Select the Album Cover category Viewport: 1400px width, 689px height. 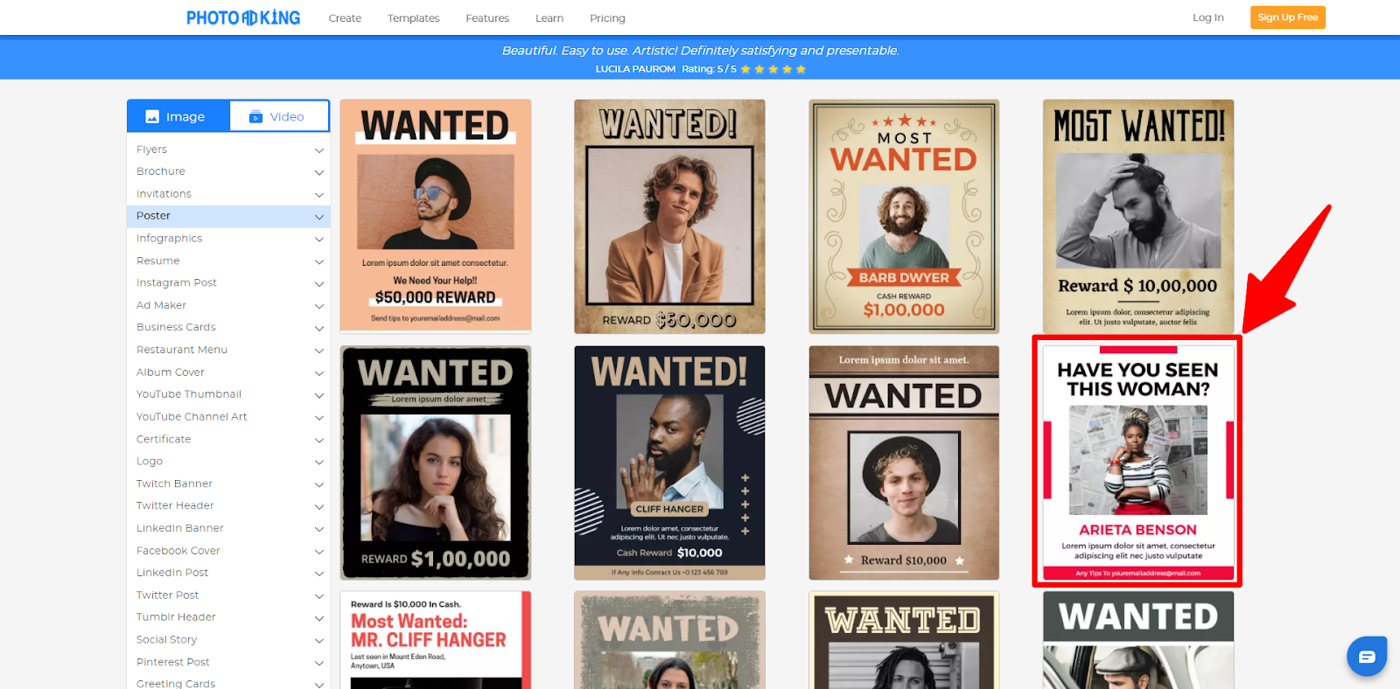point(171,372)
